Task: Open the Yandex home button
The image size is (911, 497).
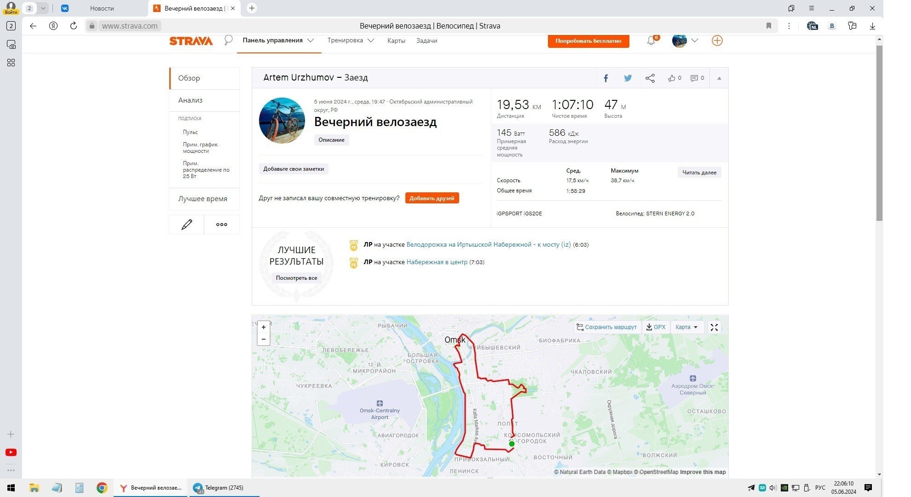Action: tap(53, 26)
